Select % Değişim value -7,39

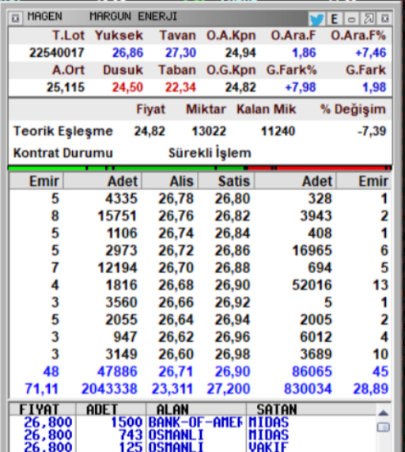[x=372, y=131]
